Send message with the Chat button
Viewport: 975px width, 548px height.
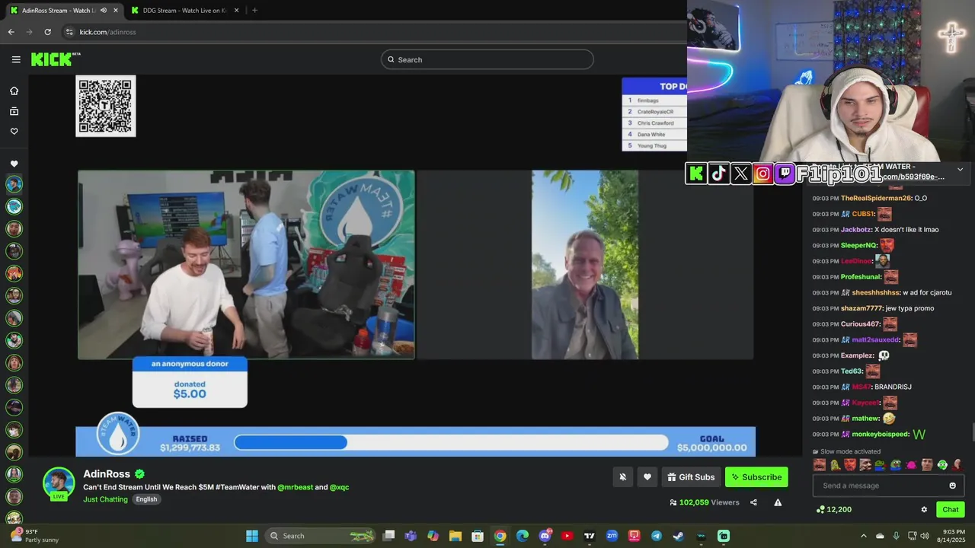[x=950, y=509]
